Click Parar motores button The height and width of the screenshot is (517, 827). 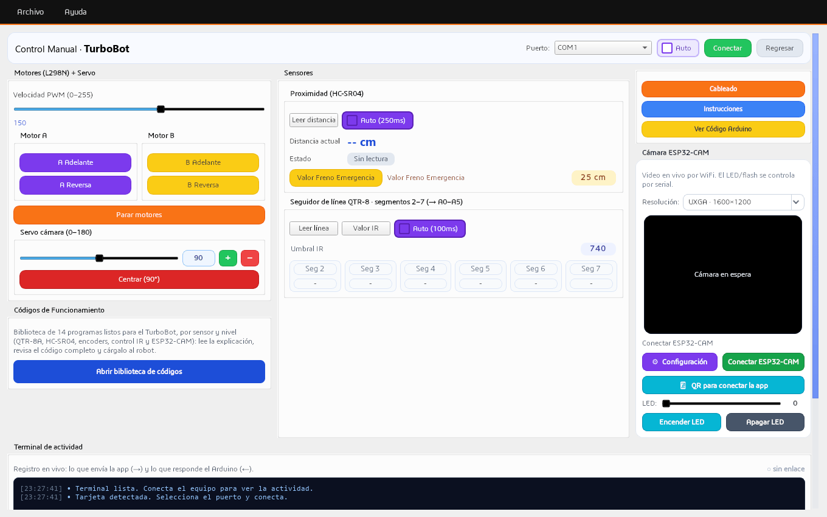pos(139,215)
